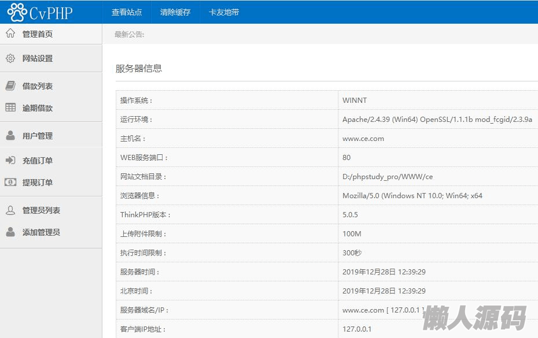Navigate to 用户管理
The height and width of the screenshot is (338, 538).
pyautogui.click(x=38, y=136)
